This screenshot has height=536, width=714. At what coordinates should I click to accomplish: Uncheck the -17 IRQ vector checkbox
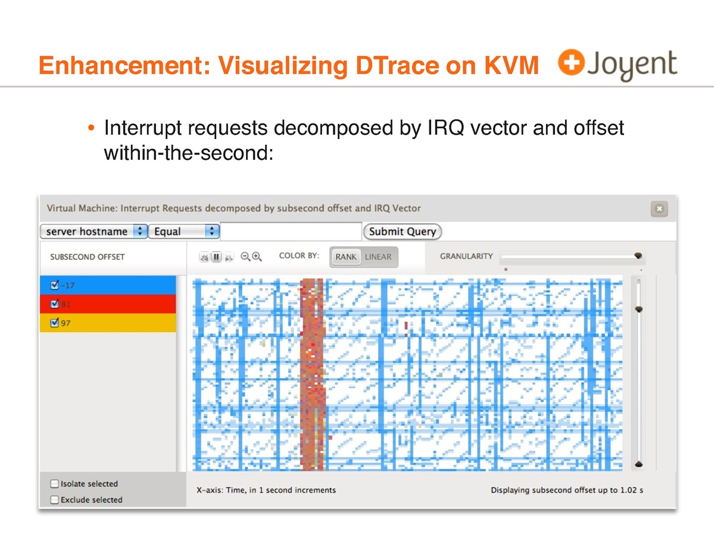tap(55, 284)
